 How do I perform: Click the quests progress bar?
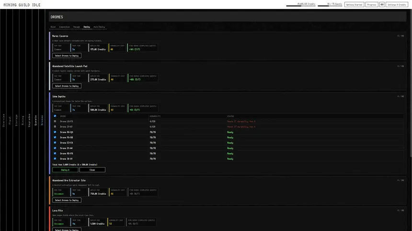point(330,6)
